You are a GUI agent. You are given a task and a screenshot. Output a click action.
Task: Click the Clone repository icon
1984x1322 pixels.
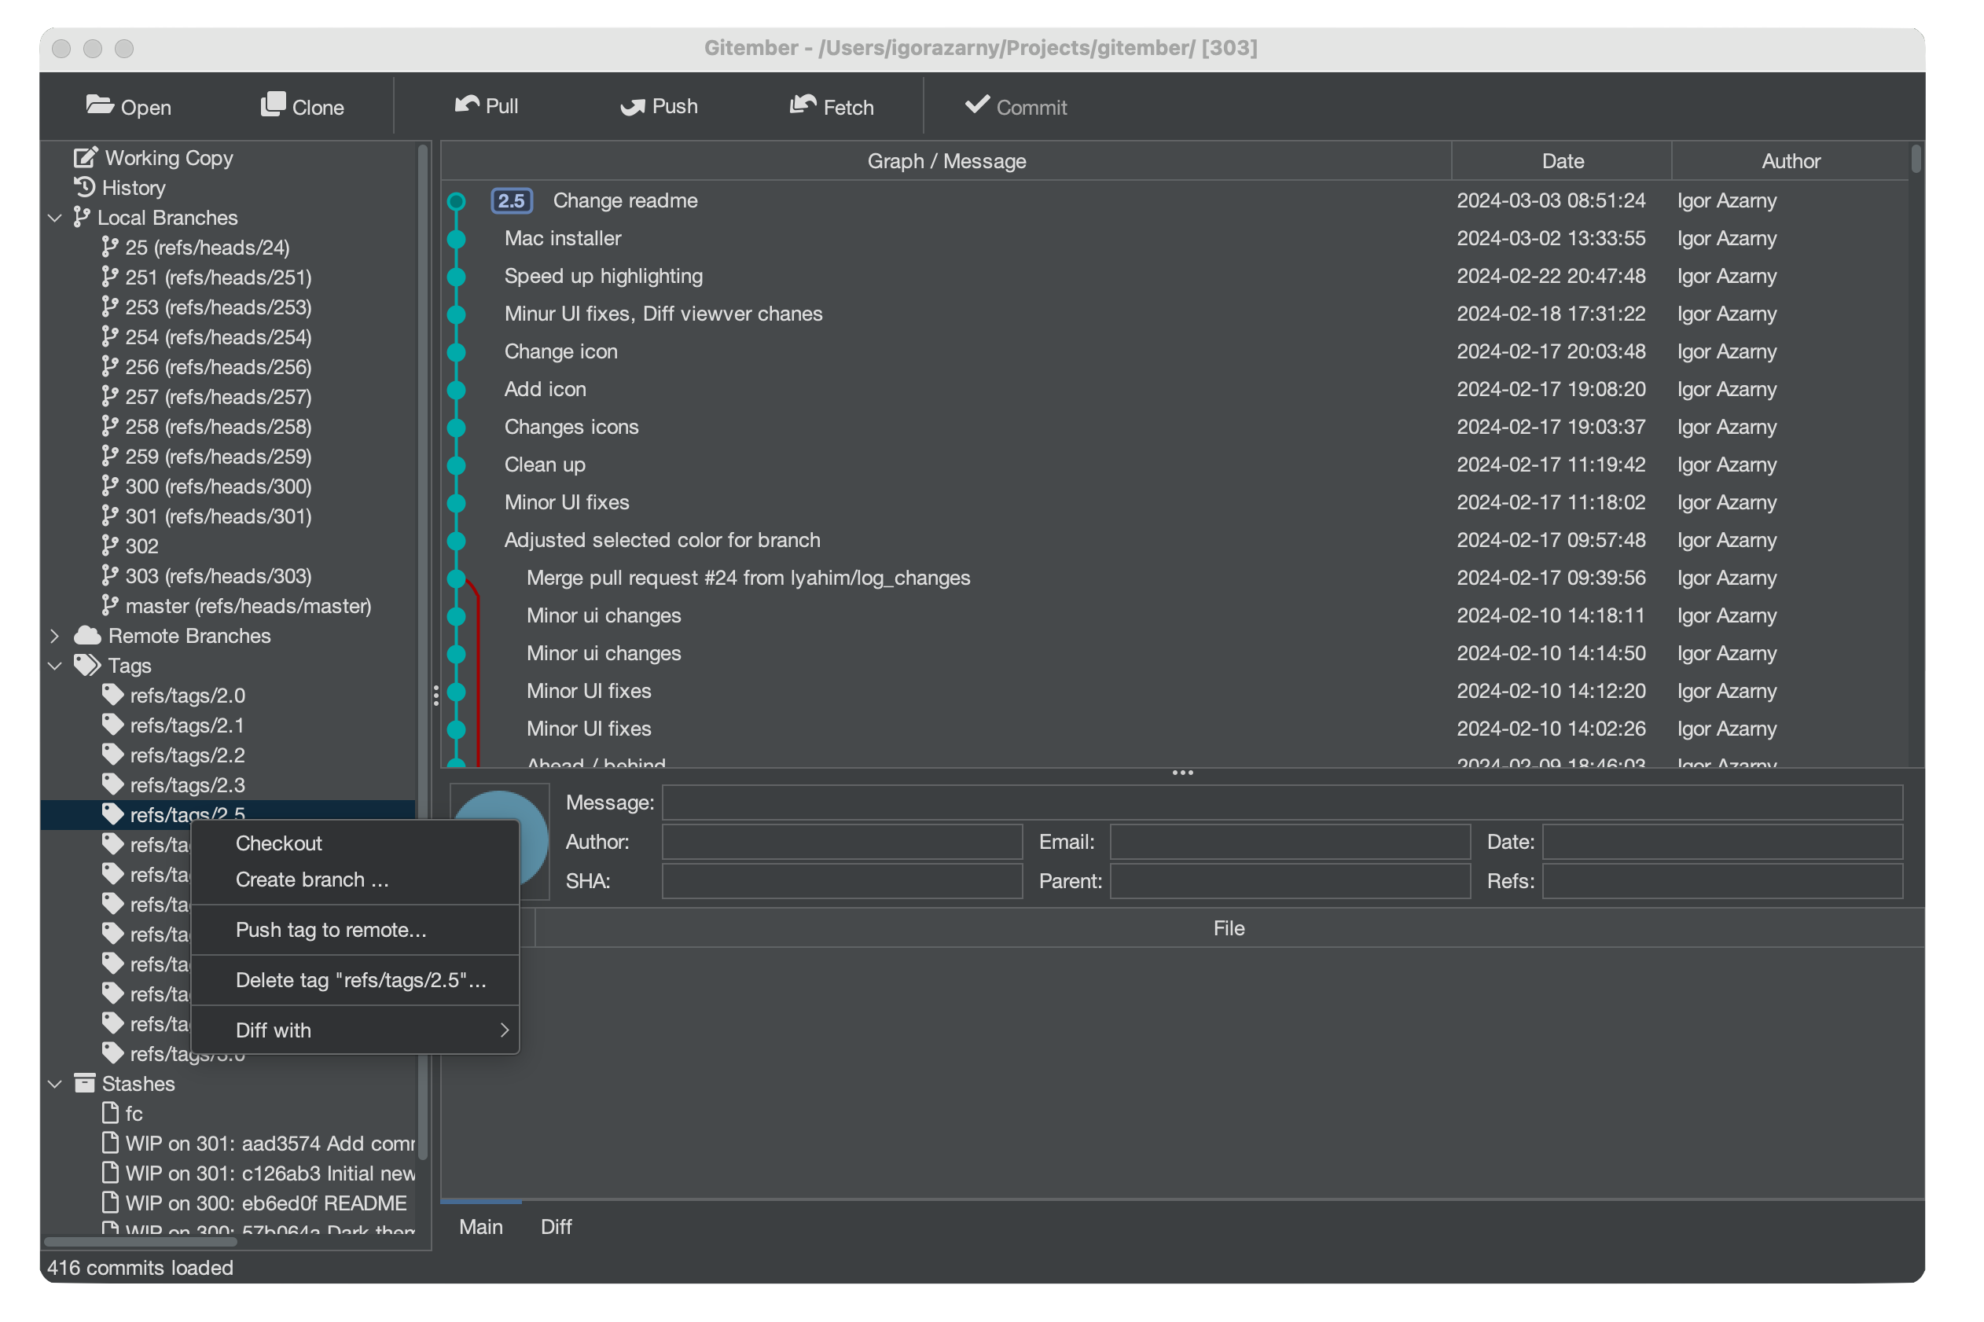272,105
